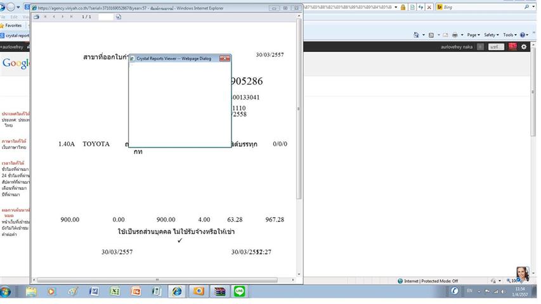Click the Read mail icon
The width and height of the screenshot is (541, 304).
[x=445, y=35]
